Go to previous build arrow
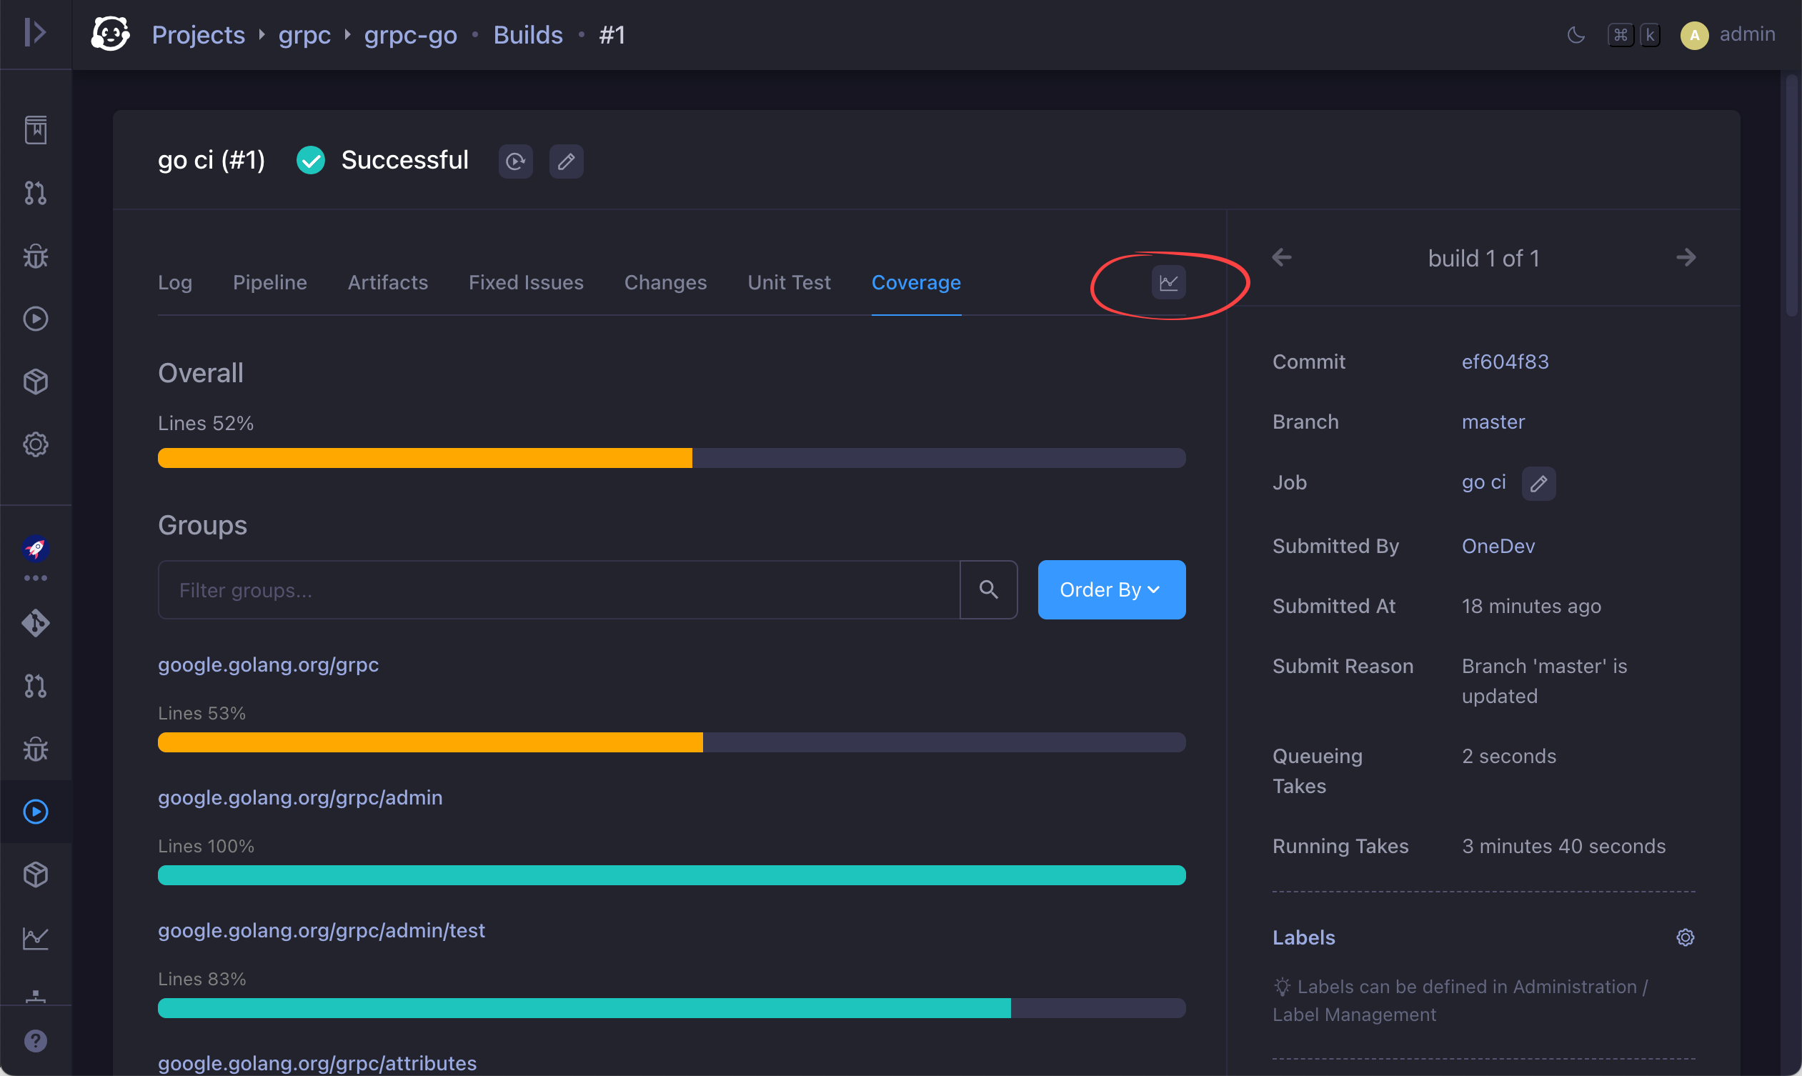Screen dimensions: 1802x1076 pos(1281,257)
